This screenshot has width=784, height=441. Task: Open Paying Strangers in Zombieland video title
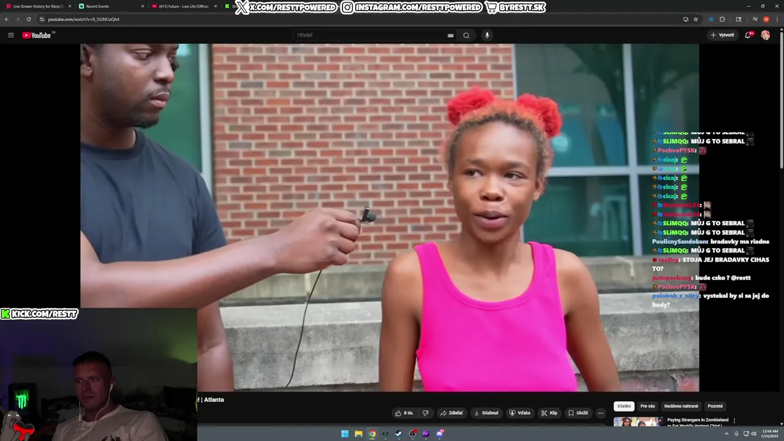coord(698,422)
